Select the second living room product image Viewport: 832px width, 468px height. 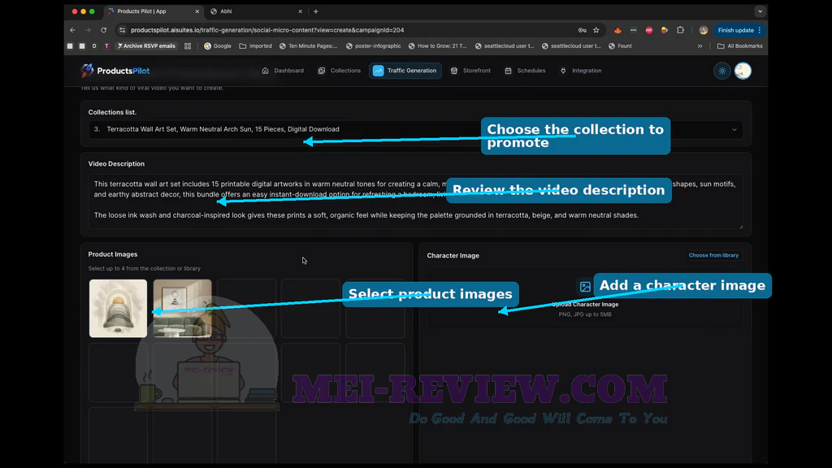183,308
